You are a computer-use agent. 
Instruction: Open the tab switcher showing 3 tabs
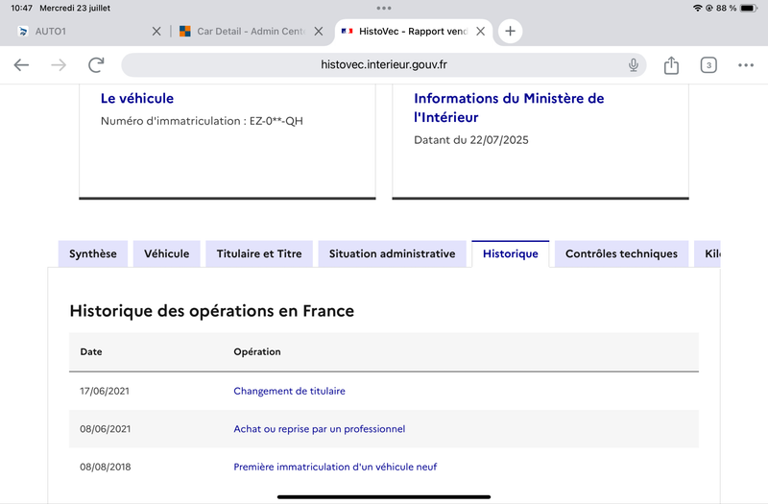pyautogui.click(x=708, y=65)
